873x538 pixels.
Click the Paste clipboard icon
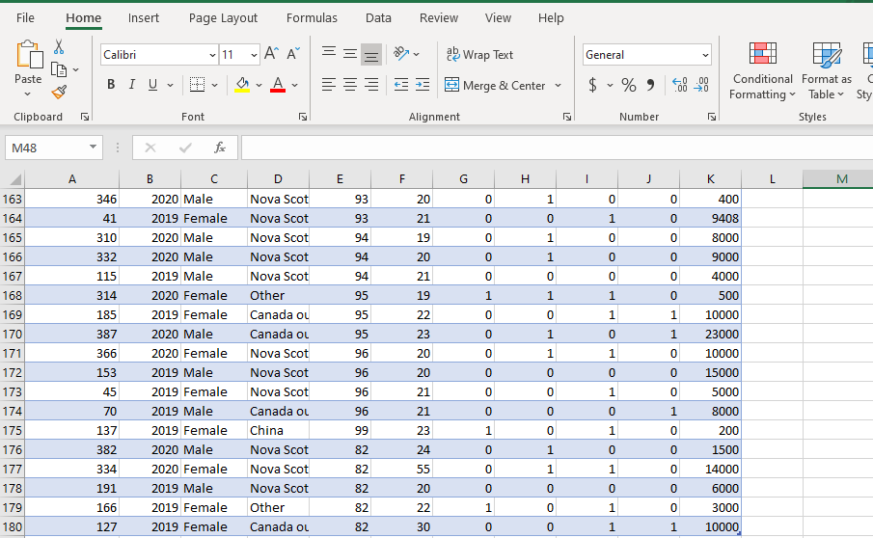click(x=28, y=55)
